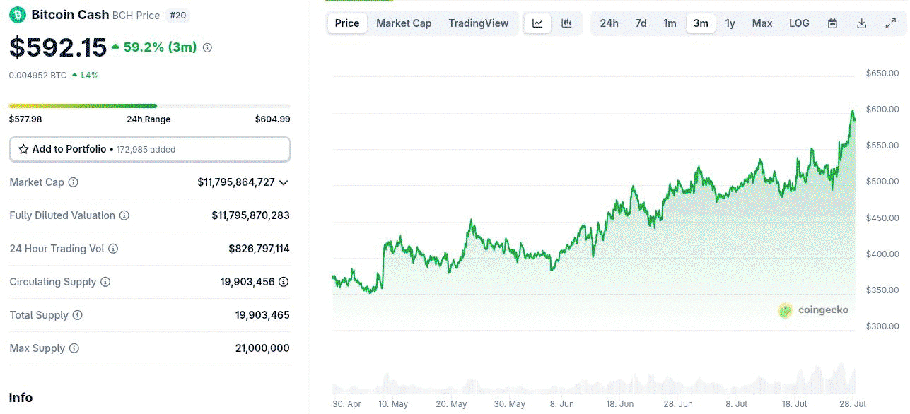Click the 30. Apr date axis label

pos(347,404)
